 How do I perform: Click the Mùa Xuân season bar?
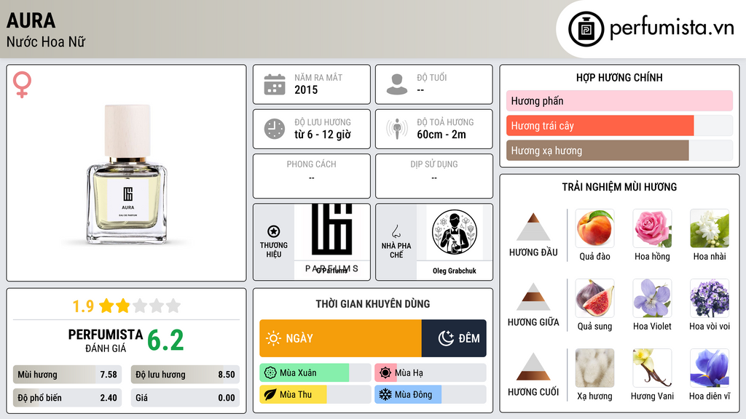click(315, 373)
